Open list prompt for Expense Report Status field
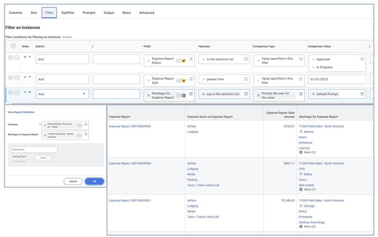Viewport: 378px width, 237px height. click(x=191, y=59)
